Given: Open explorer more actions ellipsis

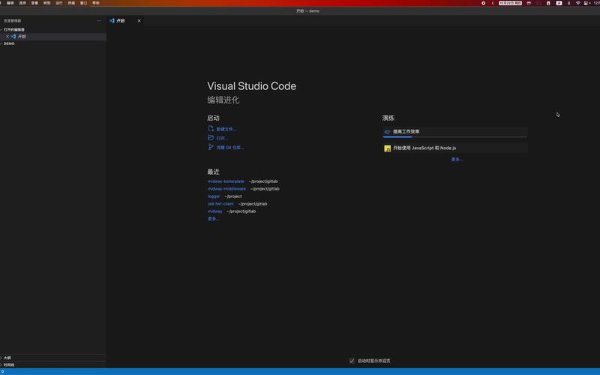Looking at the screenshot, I should tap(99, 21).
